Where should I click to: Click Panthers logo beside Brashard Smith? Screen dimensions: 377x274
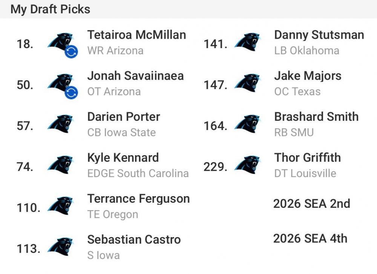click(247, 124)
